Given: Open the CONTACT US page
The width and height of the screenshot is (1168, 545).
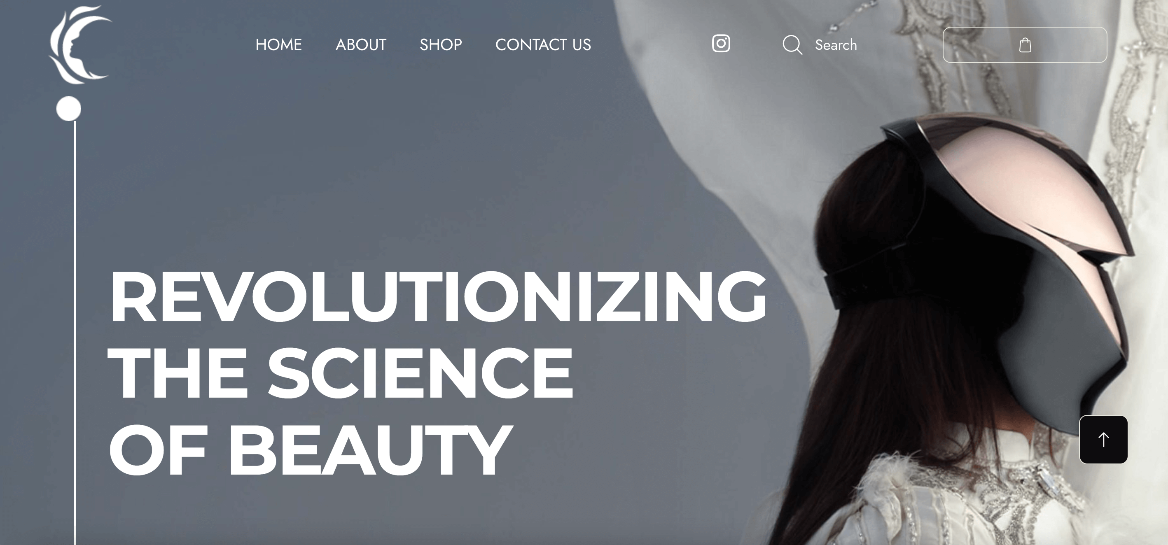Looking at the screenshot, I should click(x=543, y=44).
